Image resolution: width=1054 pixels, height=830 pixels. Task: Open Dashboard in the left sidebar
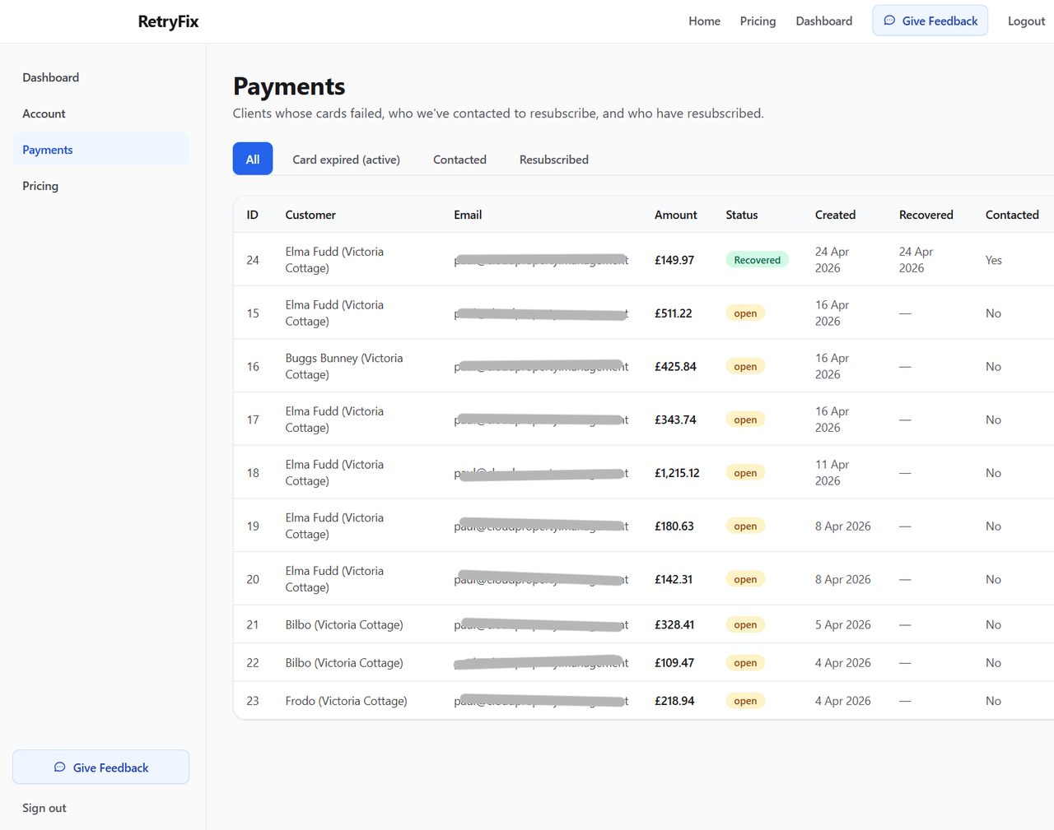[x=100, y=77]
